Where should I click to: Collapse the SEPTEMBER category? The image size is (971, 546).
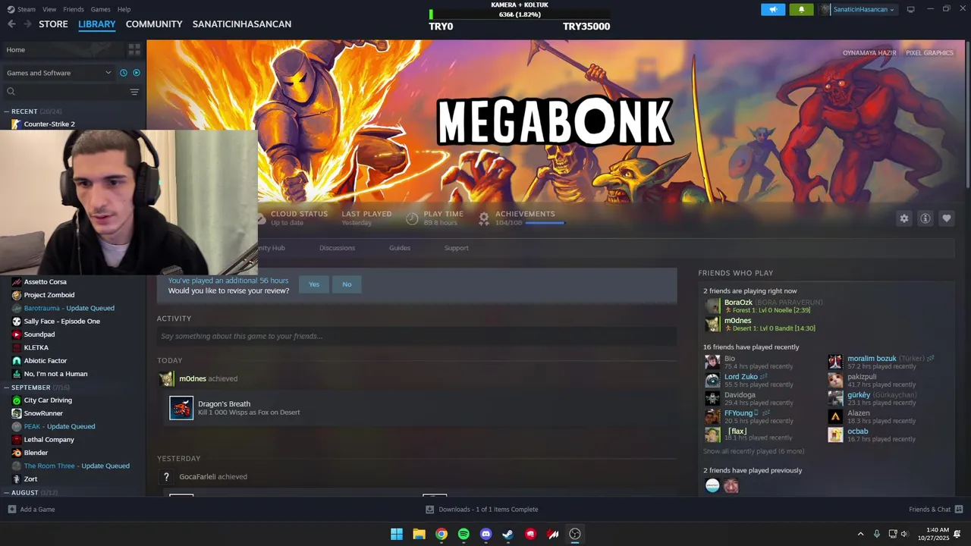[7, 388]
